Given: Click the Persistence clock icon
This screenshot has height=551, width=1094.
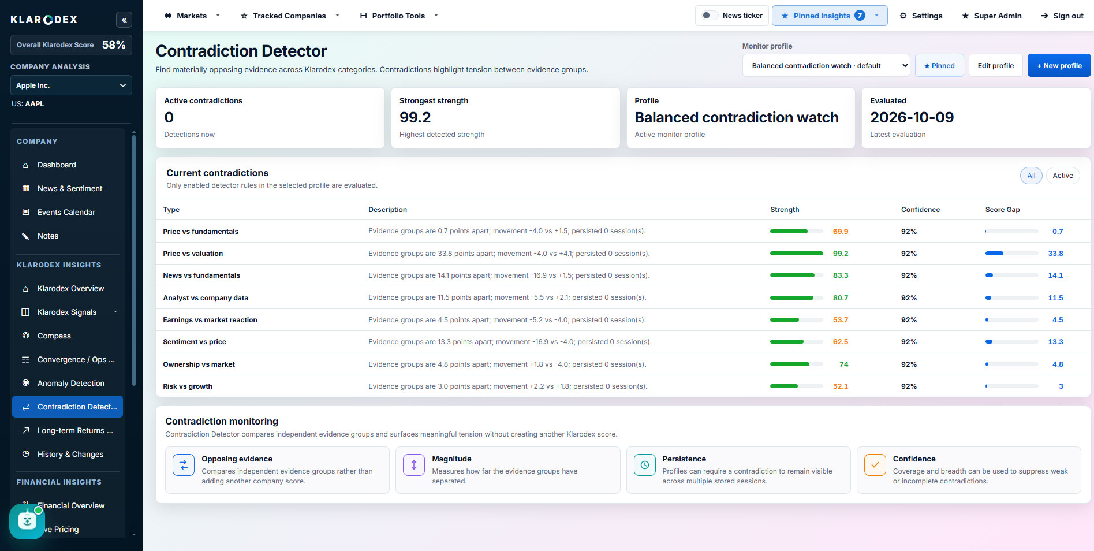Looking at the screenshot, I should pos(644,465).
